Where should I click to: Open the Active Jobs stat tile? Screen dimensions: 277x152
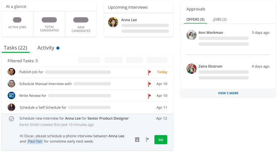[17, 23]
